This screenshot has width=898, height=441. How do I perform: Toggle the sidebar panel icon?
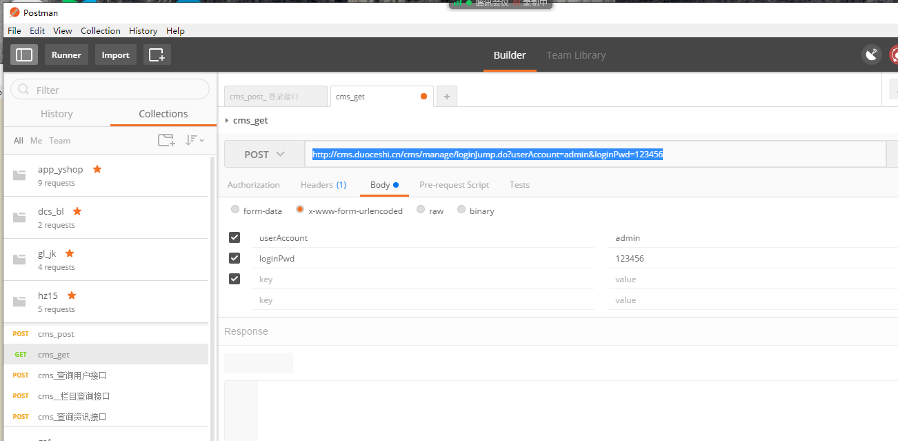coord(24,55)
